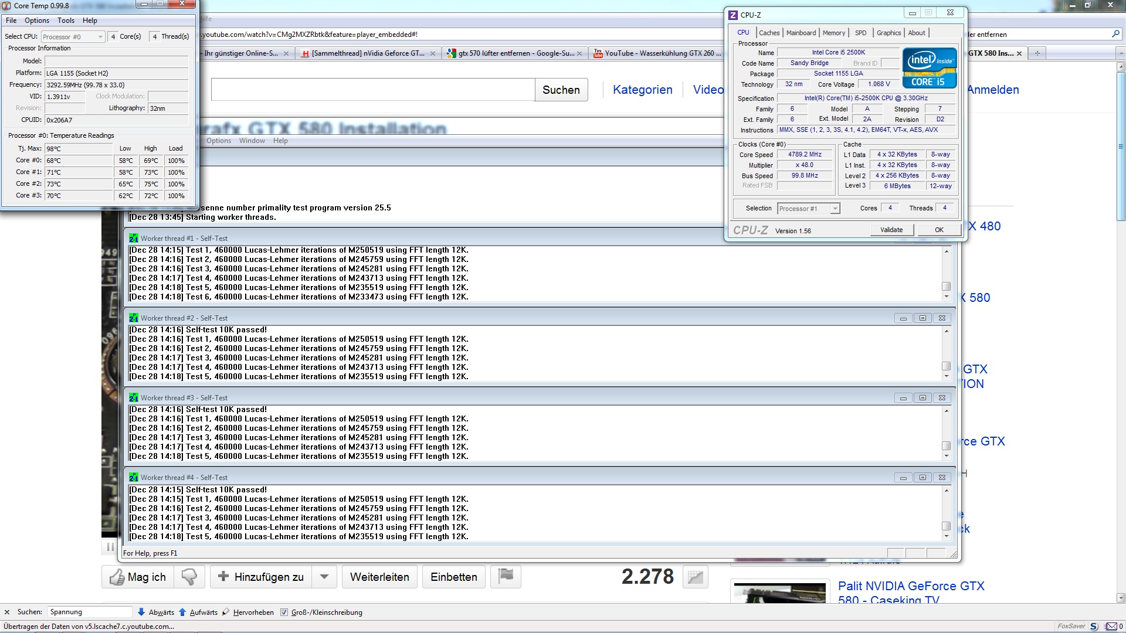
Task: Maximize the Worker thread #2 subwindow
Action: (922, 318)
